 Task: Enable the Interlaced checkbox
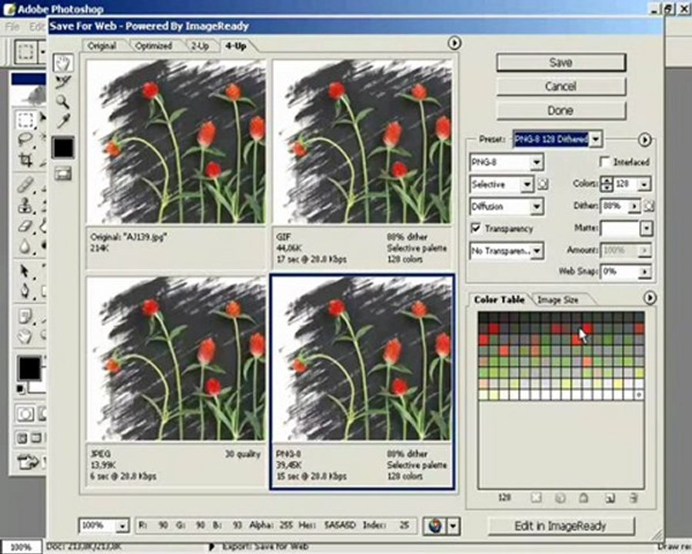click(x=604, y=162)
